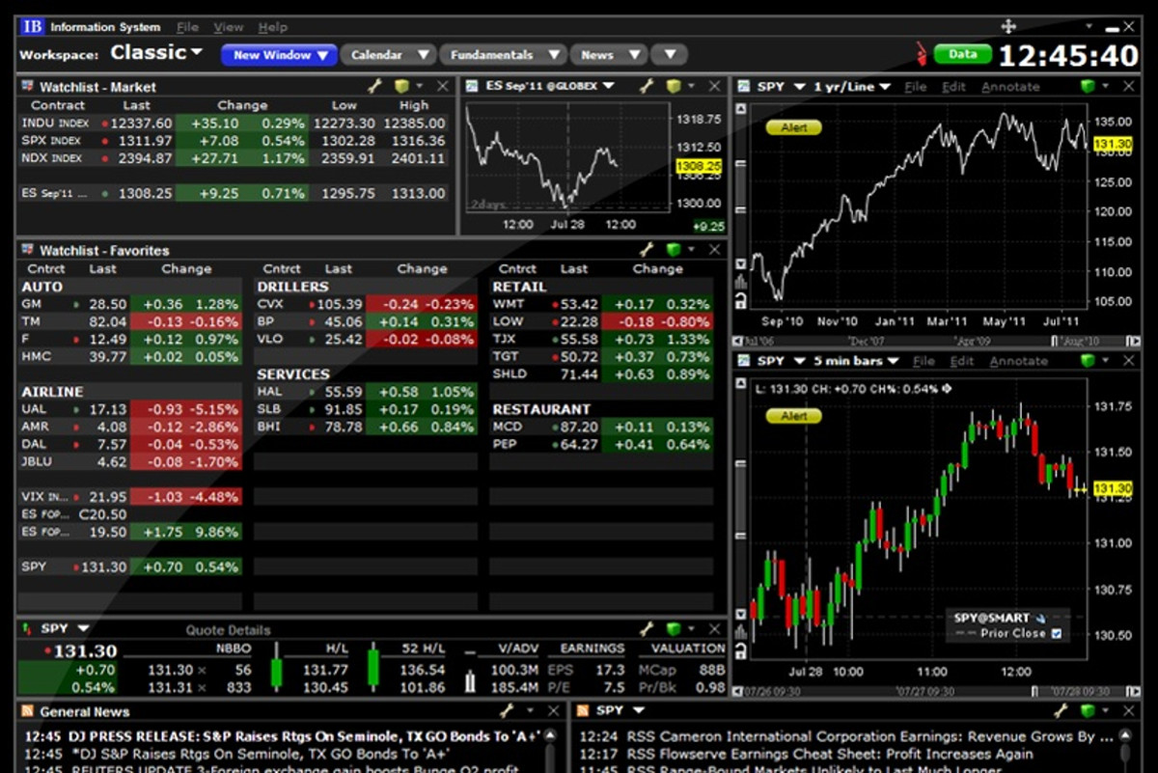Click the SPY 5 min chart time-range scrollbar

(936, 692)
